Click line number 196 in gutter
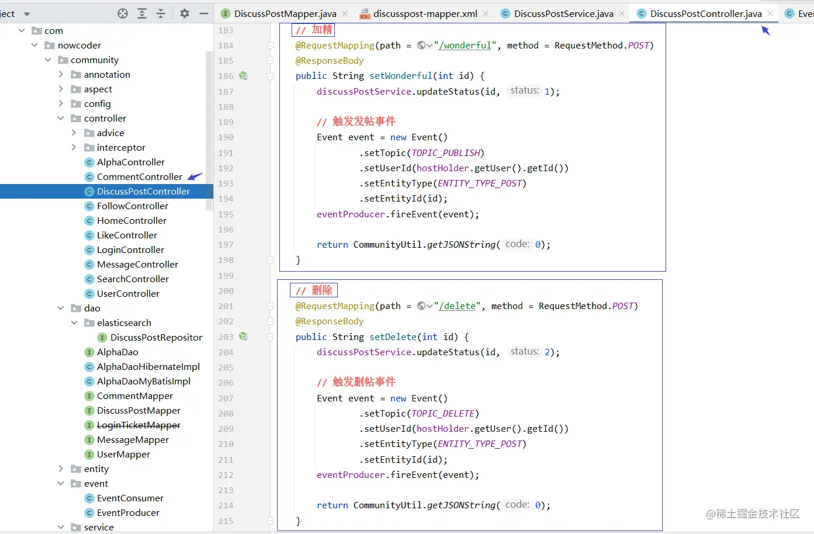Viewport: 814px width, 534px height. [x=226, y=230]
